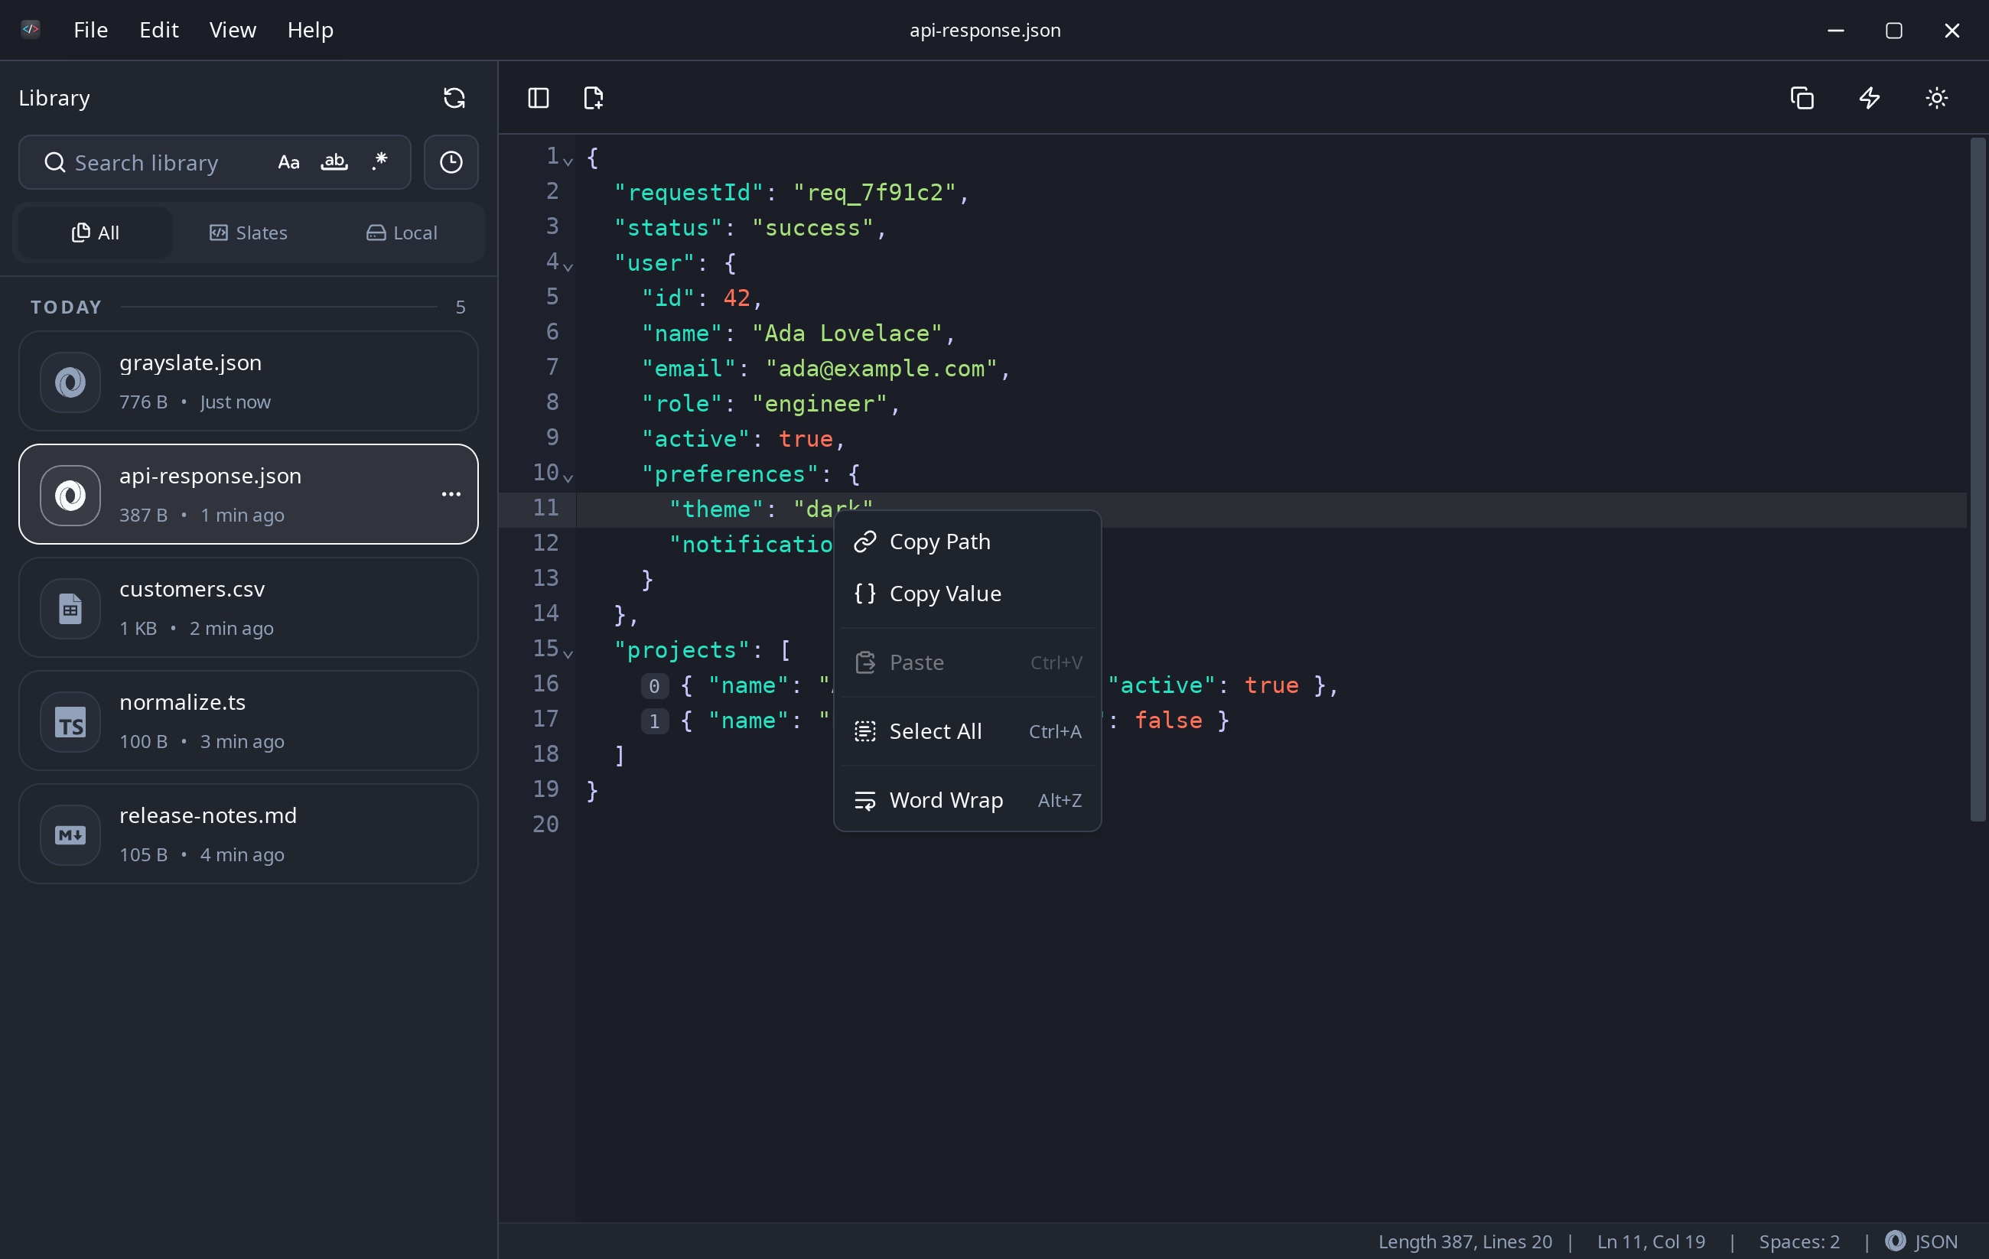The image size is (1989, 1259).
Task: Click the disabled Paste context menu entry
Action: tap(967, 662)
